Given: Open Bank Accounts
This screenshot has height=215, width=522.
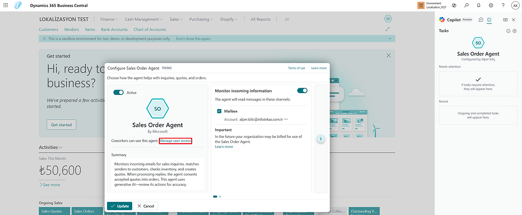Looking at the screenshot, I should point(114,30).
